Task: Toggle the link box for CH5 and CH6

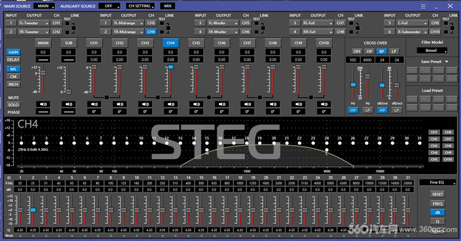Action: (263, 28)
